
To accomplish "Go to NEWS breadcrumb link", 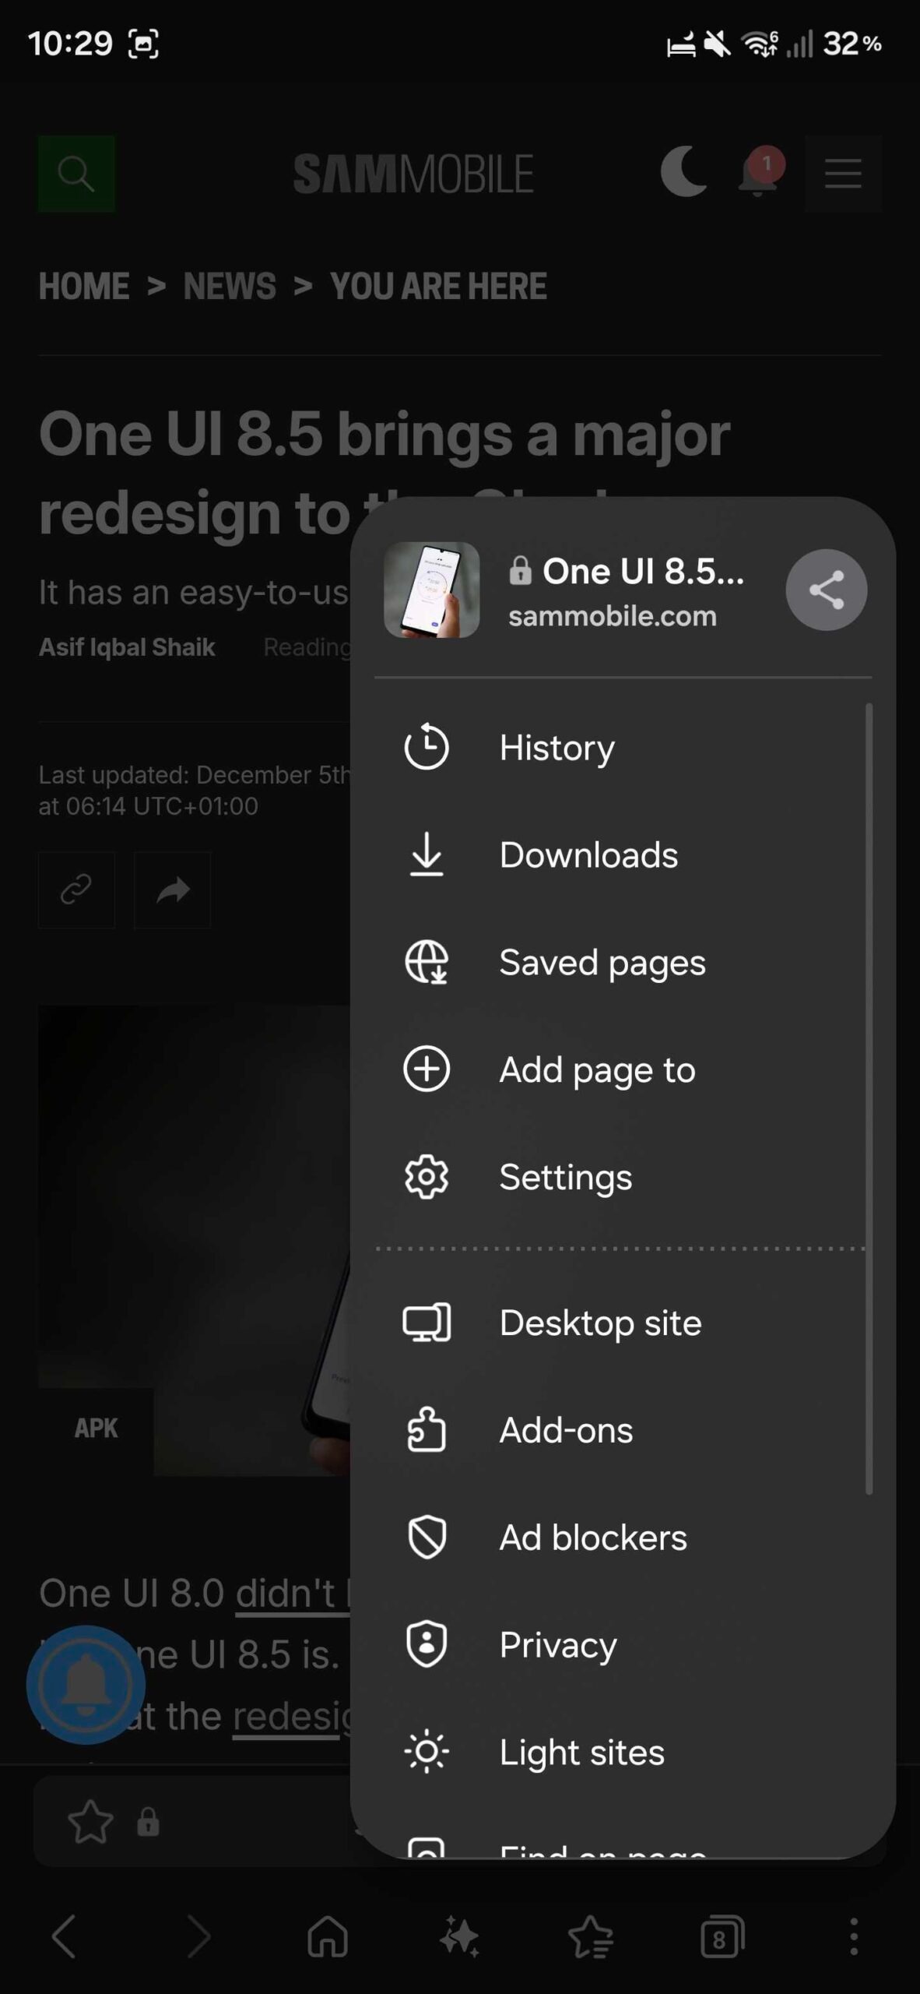I will [230, 286].
